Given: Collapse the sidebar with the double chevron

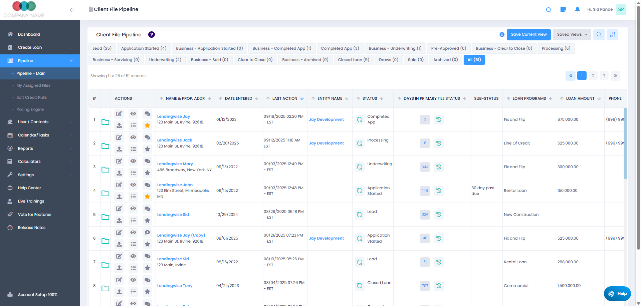Looking at the screenshot, I should (x=72, y=10).
